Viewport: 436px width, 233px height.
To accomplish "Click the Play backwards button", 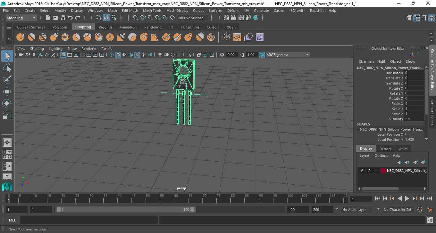I will tap(399, 198).
